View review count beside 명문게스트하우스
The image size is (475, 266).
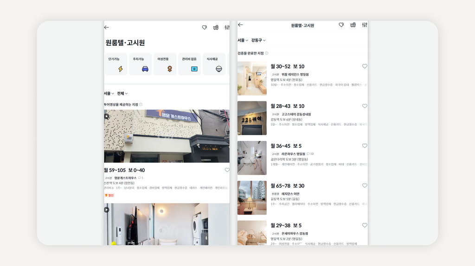click(x=141, y=178)
